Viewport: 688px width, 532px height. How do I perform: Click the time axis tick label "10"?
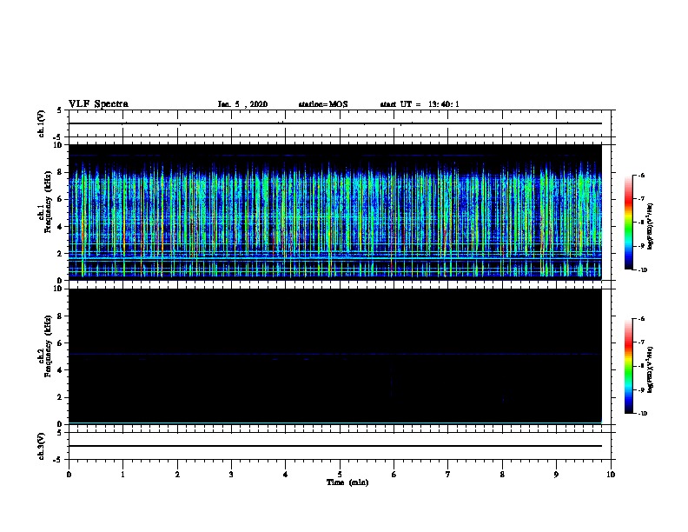611,475
